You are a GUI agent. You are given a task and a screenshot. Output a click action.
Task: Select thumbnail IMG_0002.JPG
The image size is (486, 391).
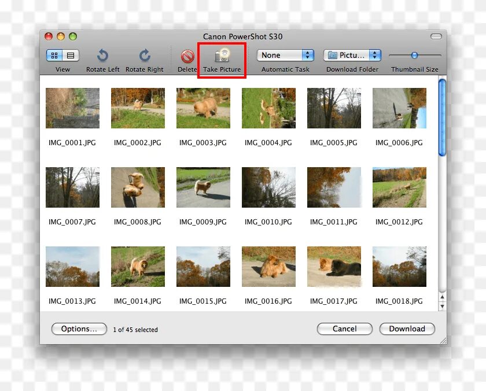(138, 108)
